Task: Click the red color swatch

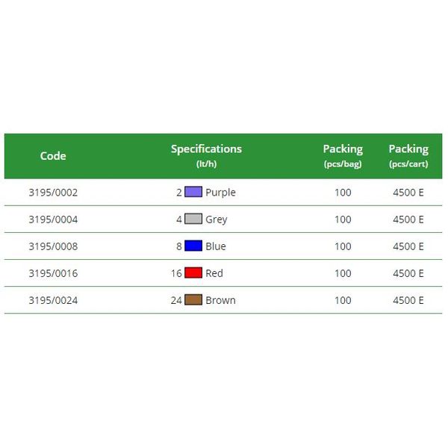Action: (x=193, y=273)
